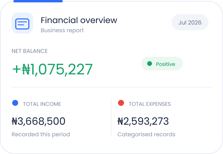Click the Categorised records caption

coord(146,134)
